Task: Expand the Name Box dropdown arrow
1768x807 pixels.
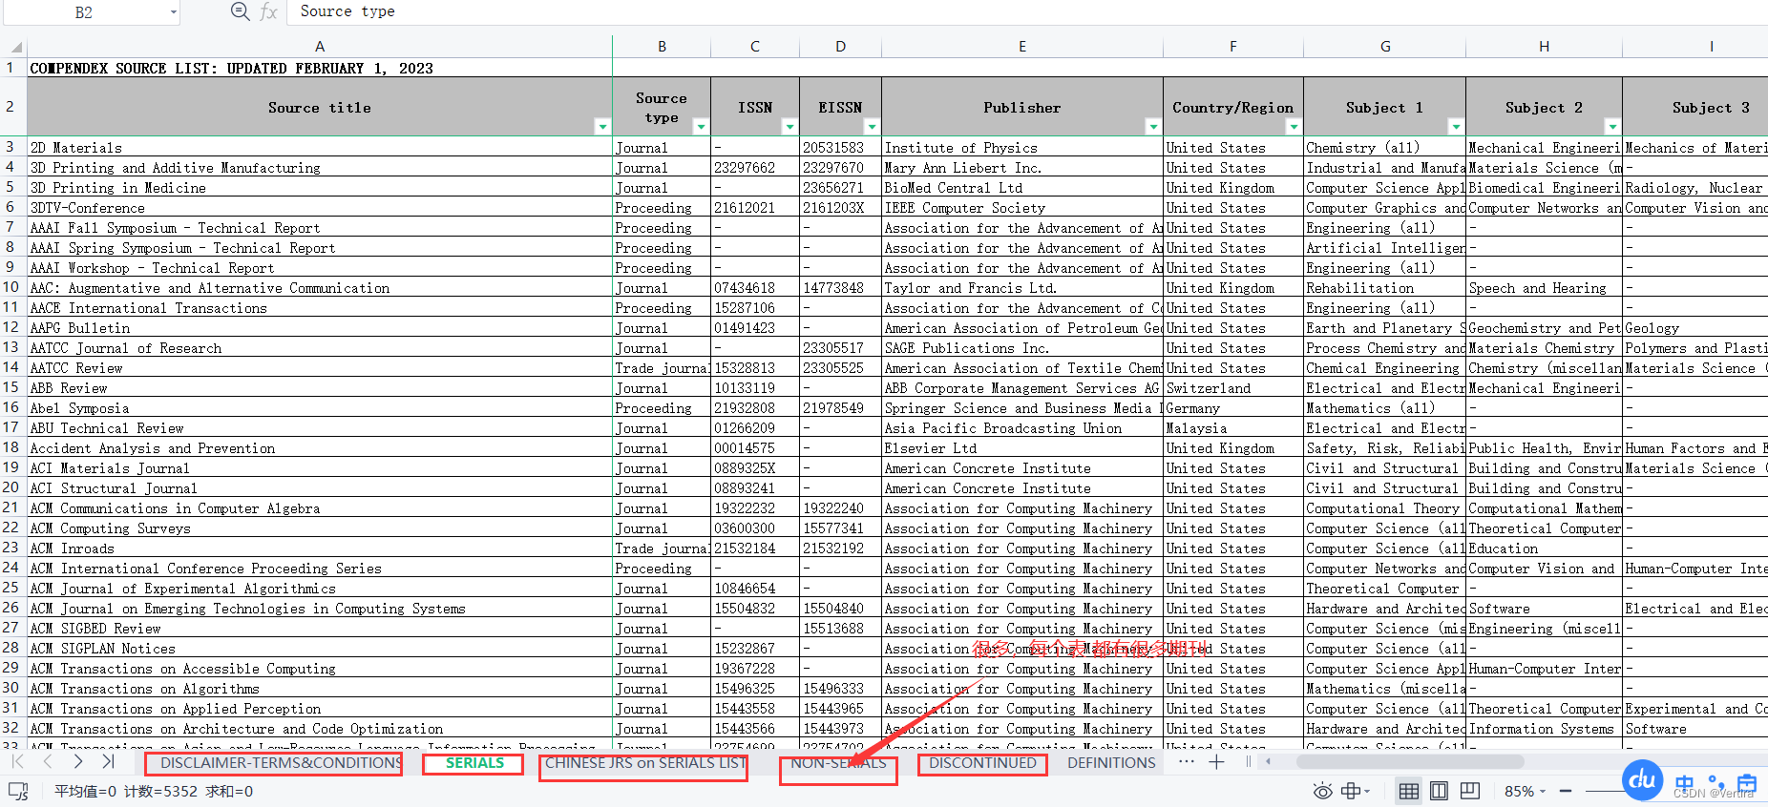Action: (174, 12)
